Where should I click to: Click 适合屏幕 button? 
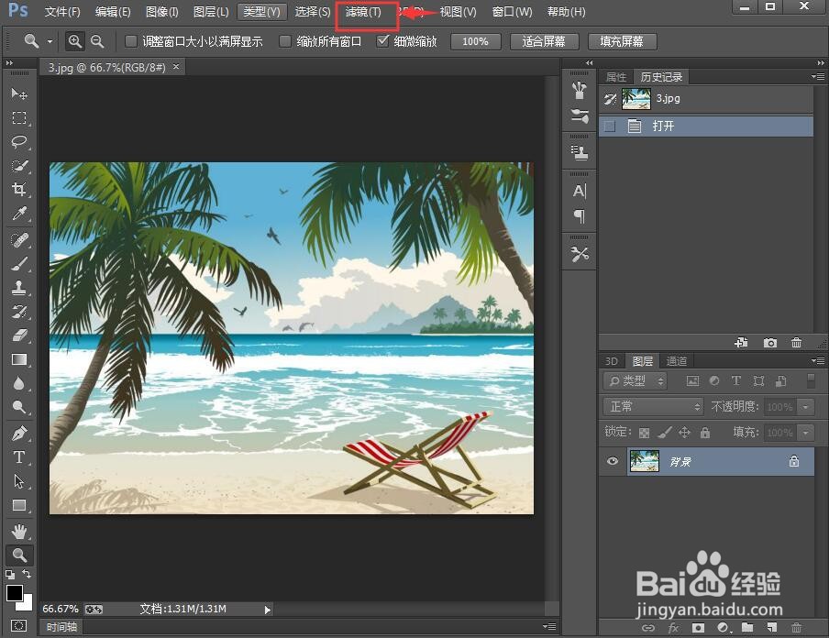[x=544, y=41]
